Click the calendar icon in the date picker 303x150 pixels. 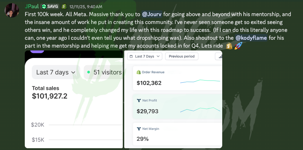(x=131, y=56)
